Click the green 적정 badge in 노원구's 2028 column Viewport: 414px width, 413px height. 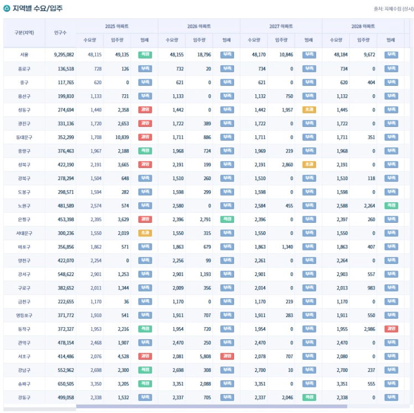391,206
